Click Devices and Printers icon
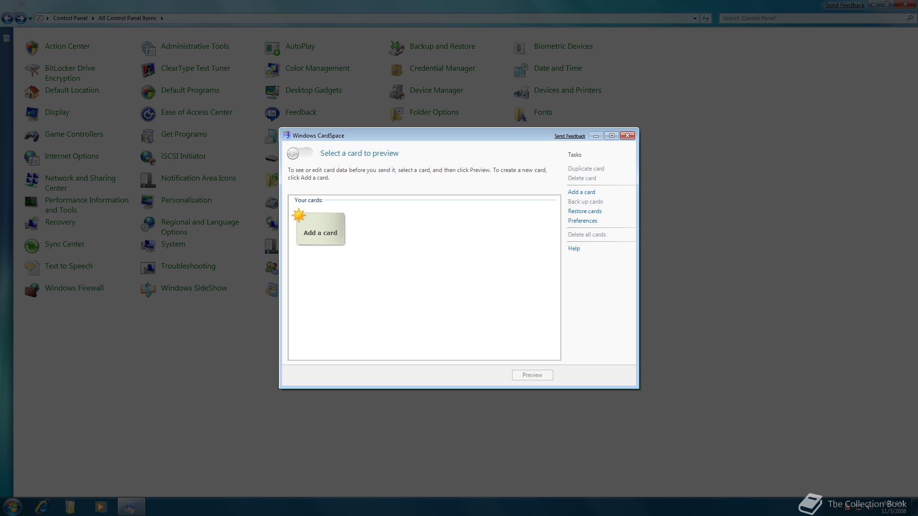Image resolution: width=918 pixels, height=516 pixels. point(521,92)
